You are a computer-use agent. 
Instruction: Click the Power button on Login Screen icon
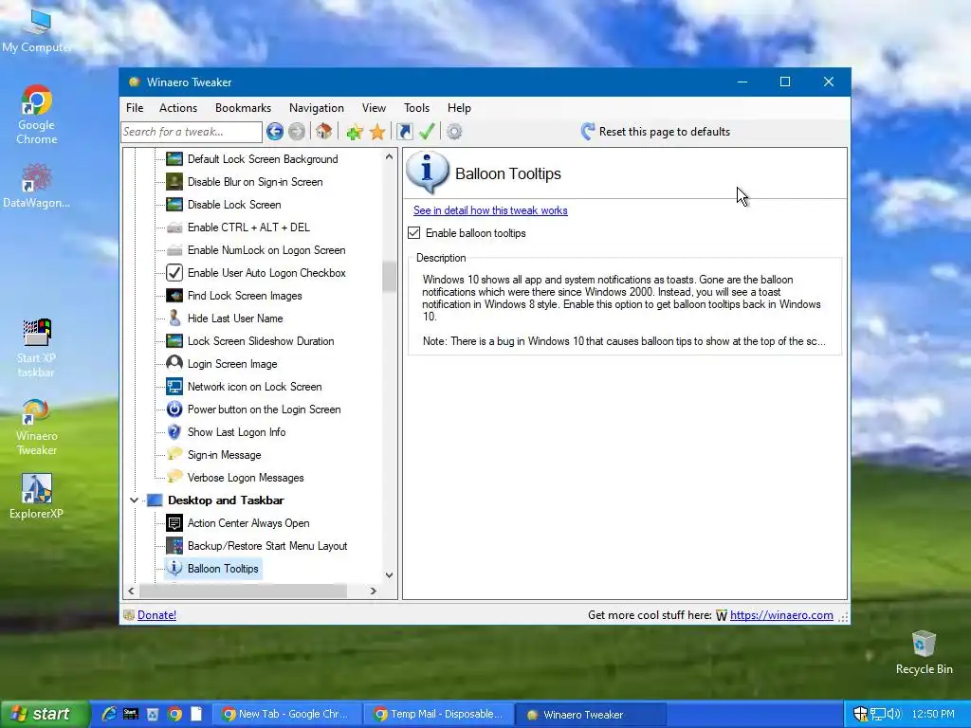pyautogui.click(x=174, y=409)
